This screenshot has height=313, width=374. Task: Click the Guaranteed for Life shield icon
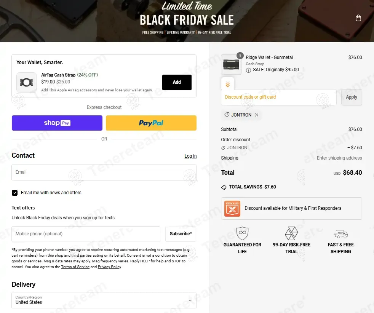click(242, 233)
